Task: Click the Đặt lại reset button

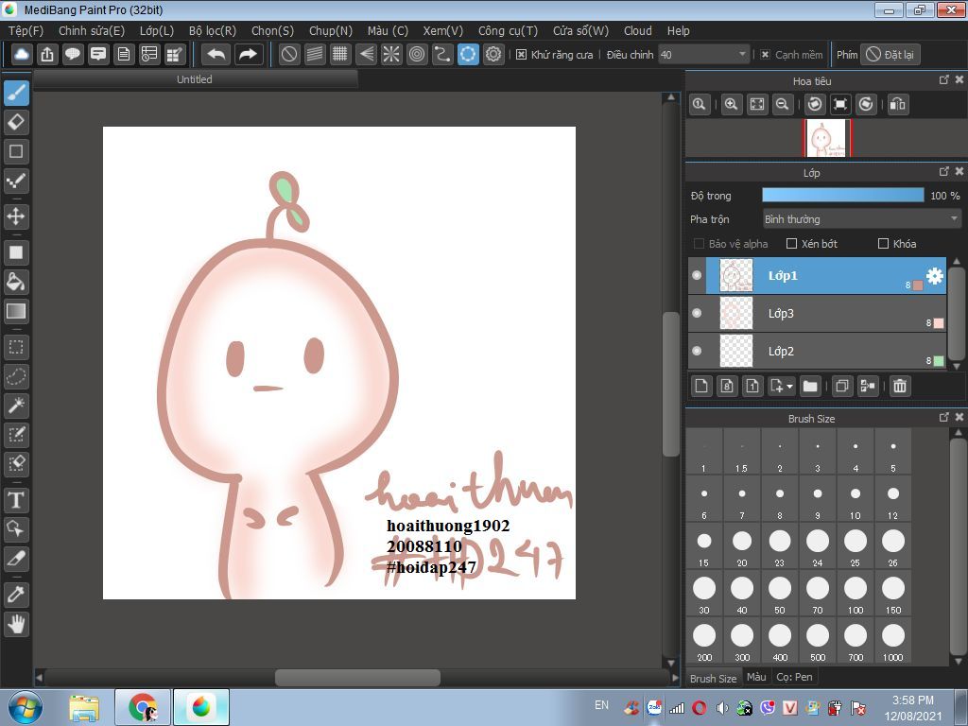Action: click(890, 55)
